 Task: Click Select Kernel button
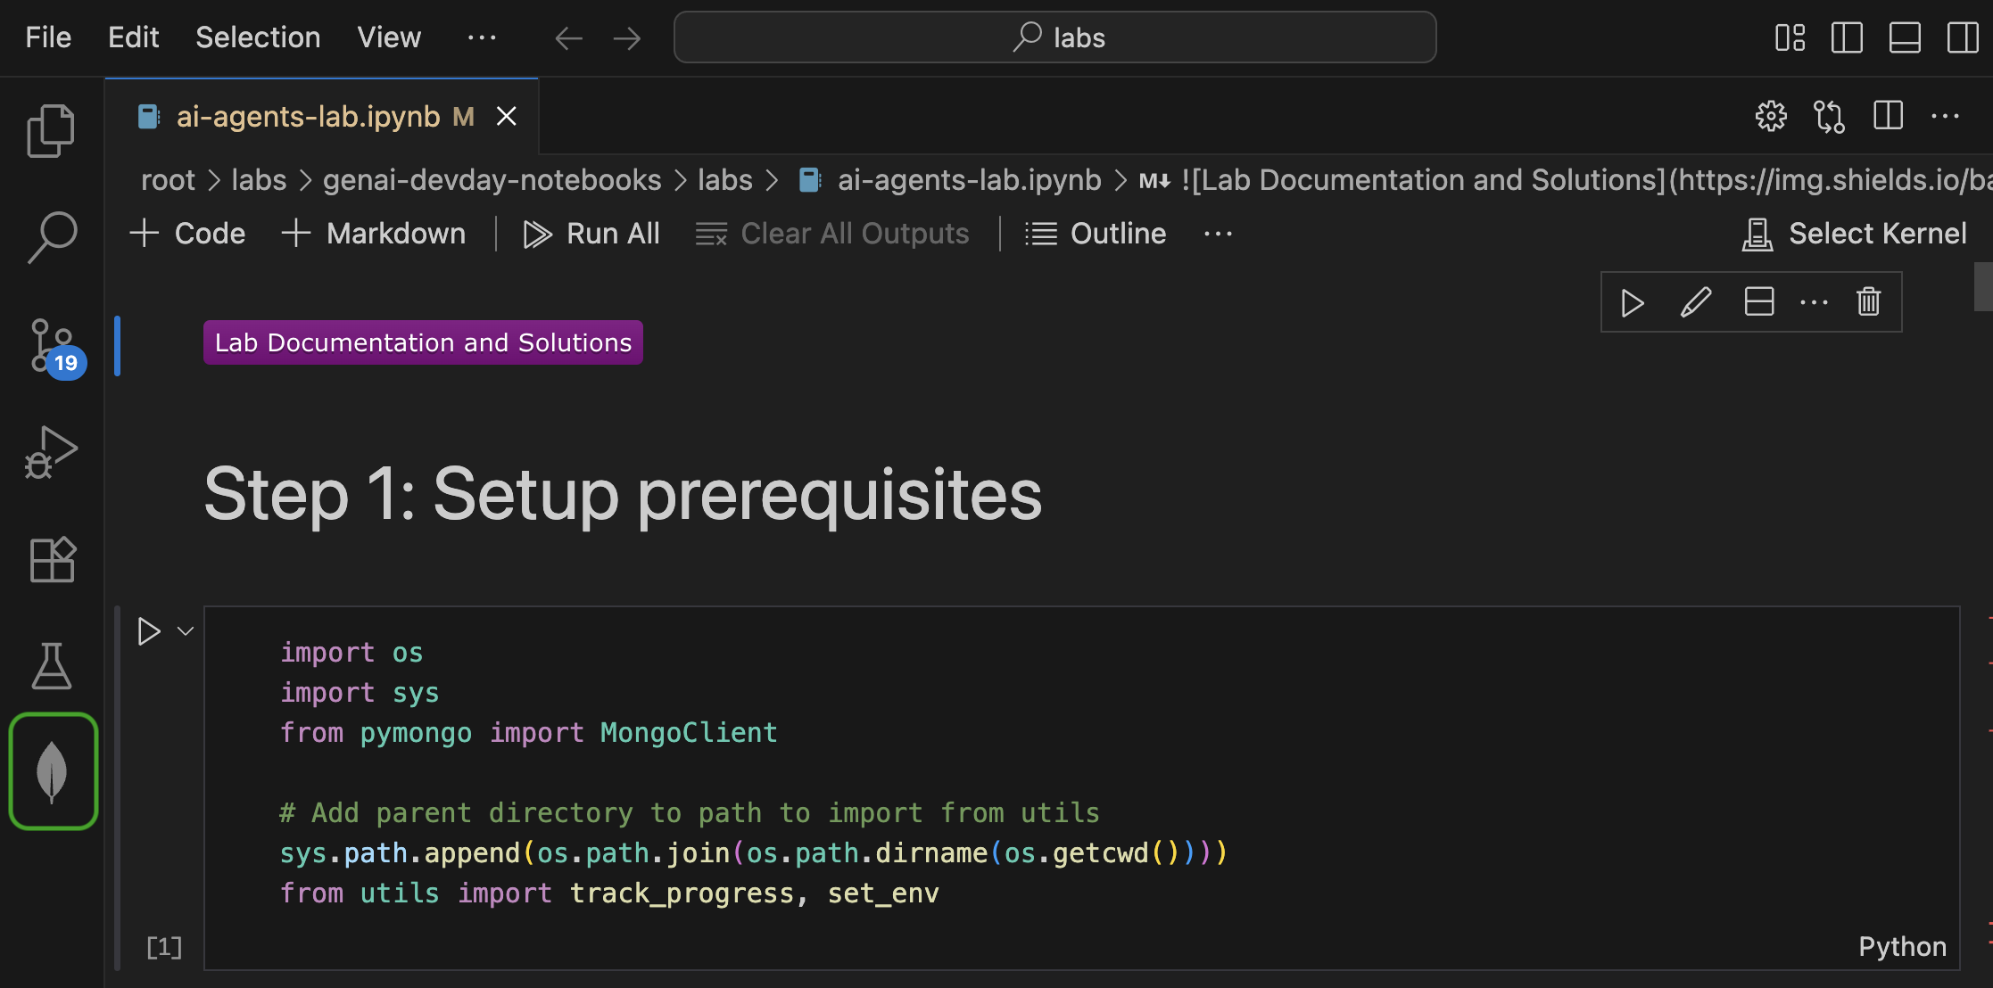[x=1855, y=234]
